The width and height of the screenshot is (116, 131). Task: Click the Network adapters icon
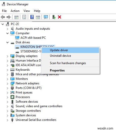click(x=12, y=83)
